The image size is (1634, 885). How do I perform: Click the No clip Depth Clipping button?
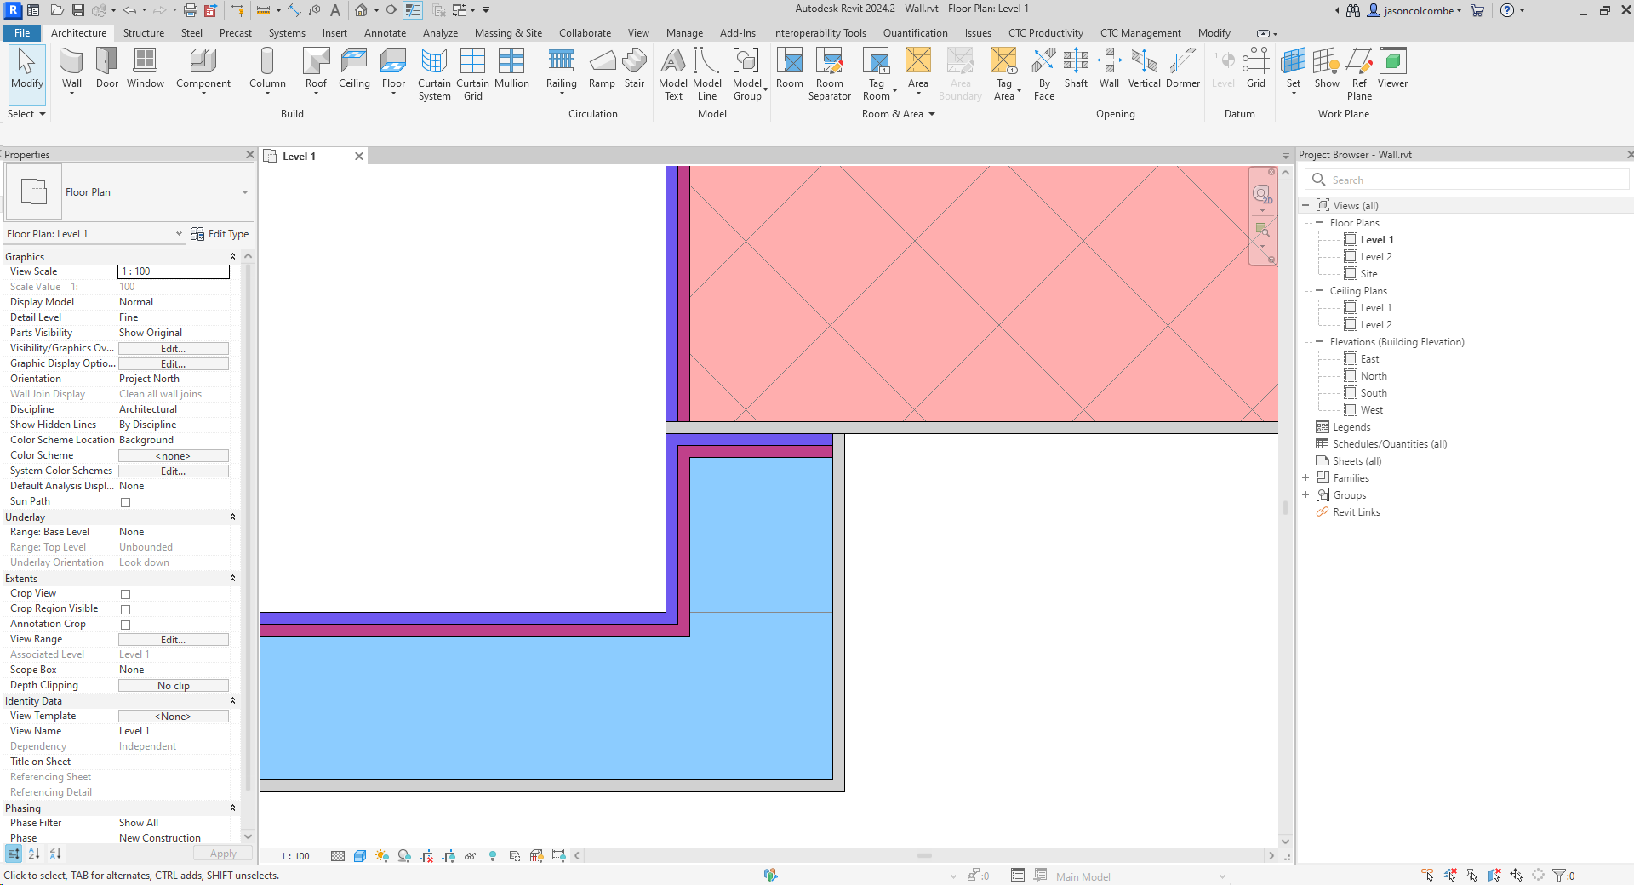coord(174,686)
